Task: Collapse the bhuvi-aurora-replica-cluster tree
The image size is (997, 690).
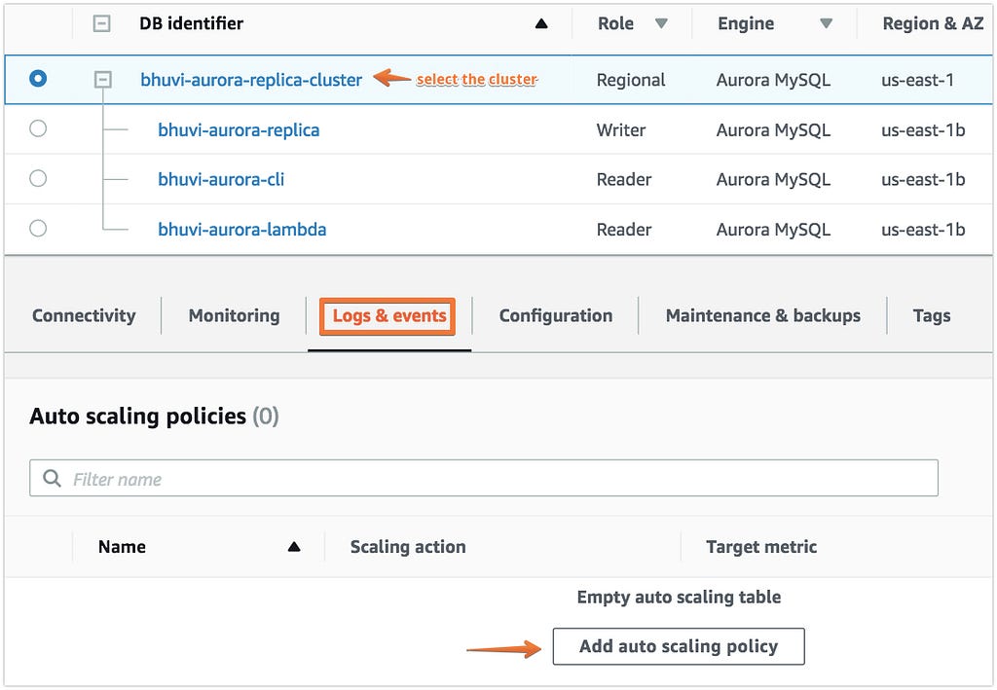Action: pos(102,80)
